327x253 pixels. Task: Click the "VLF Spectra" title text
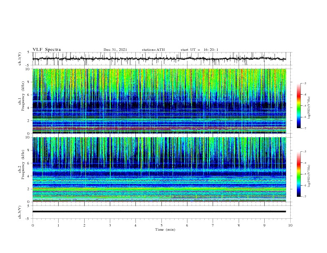47,50
